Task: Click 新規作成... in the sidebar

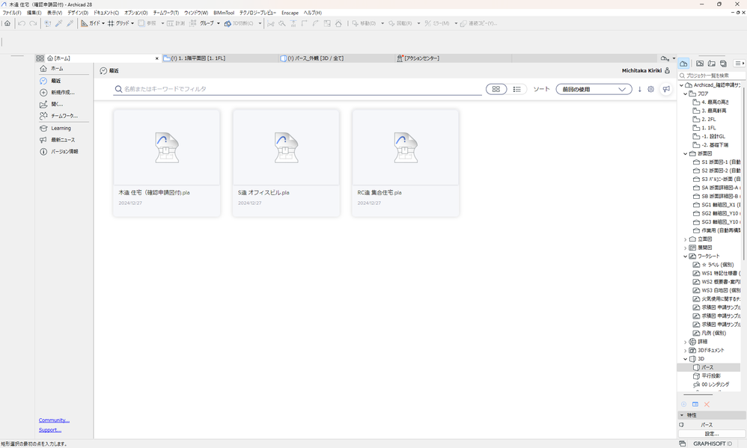Action: tap(64, 92)
